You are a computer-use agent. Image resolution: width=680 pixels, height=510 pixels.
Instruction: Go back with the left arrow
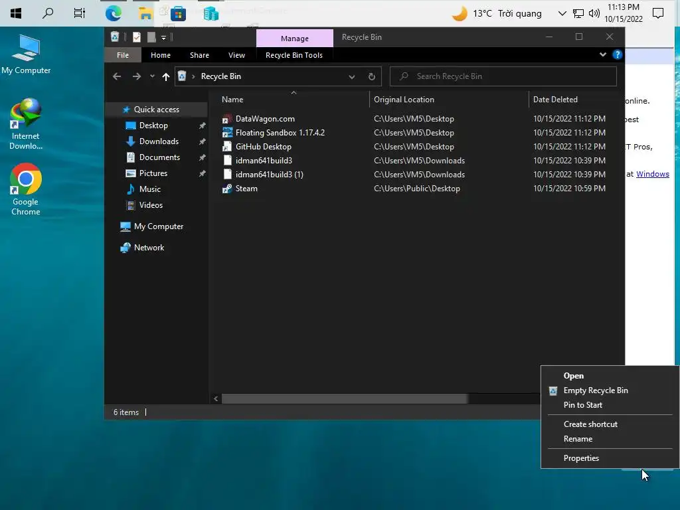point(117,76)
